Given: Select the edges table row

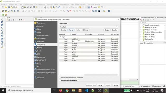Looking at the screenshot, I should [89, 48].
